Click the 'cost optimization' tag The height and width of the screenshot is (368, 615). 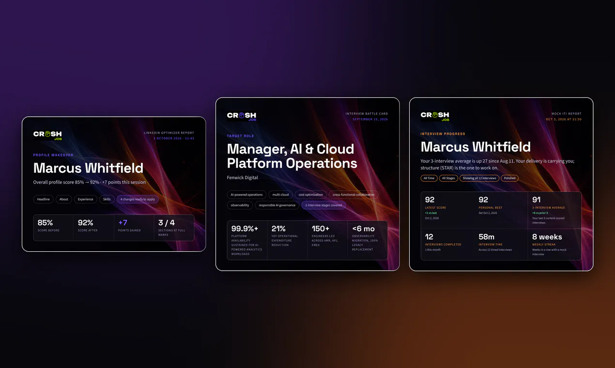[x=311, y=195]
